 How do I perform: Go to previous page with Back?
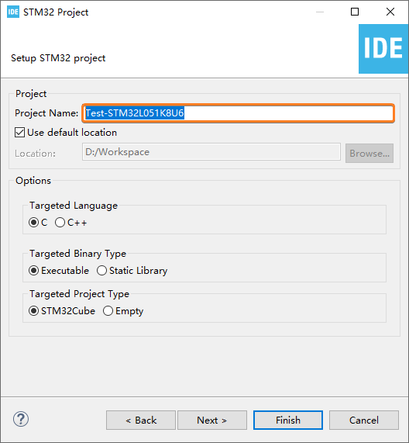pyautogui.click(x=141, y=421)
